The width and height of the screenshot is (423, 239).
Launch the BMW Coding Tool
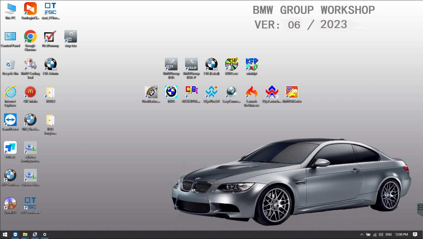pyautogui.click(x=30, y=69)
